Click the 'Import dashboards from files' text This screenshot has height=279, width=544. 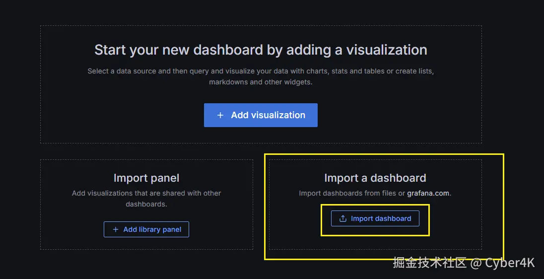[x=352, y=193]
